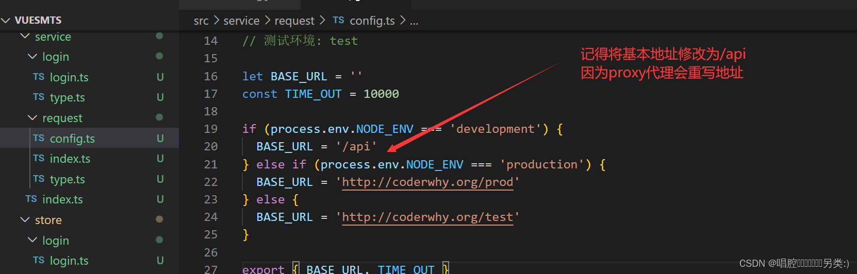Image resolution: width=857 pixels, height=274 pixels.
Task: Open type.ts inside request folder
Action: tap(67, 179)
